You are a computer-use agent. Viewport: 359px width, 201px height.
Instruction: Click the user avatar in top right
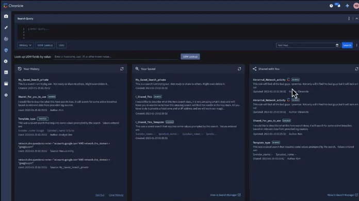tap(356, 6)
